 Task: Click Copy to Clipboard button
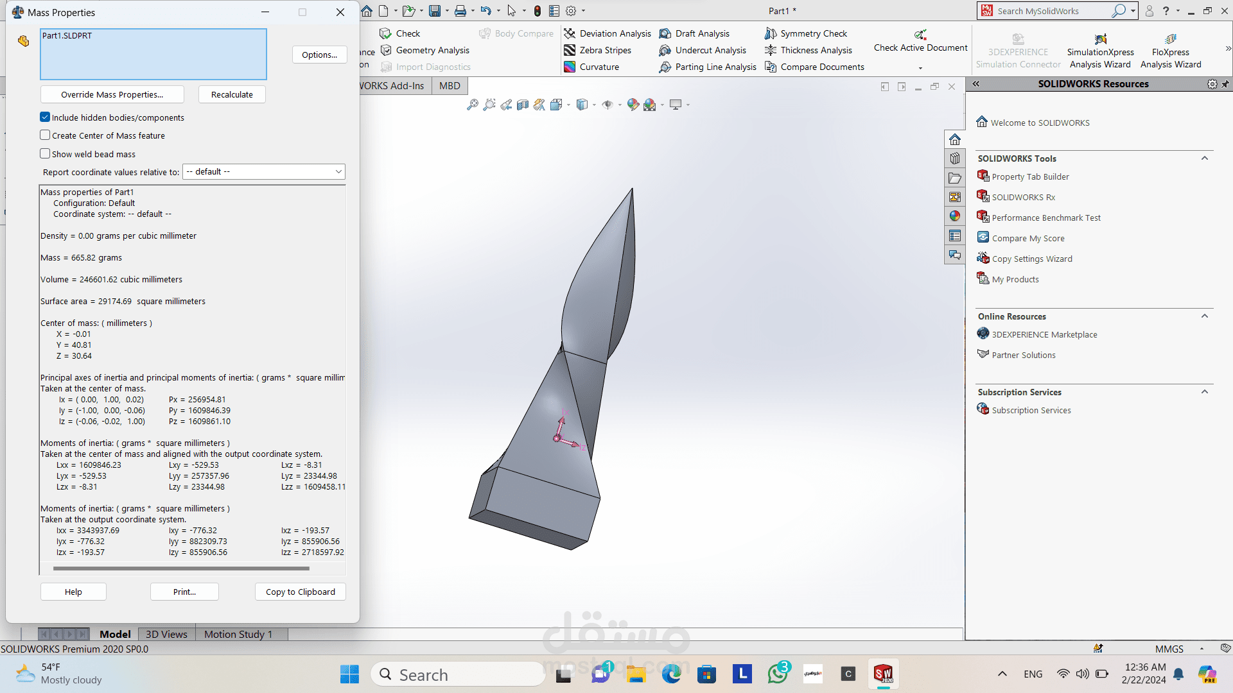(301, 592)
